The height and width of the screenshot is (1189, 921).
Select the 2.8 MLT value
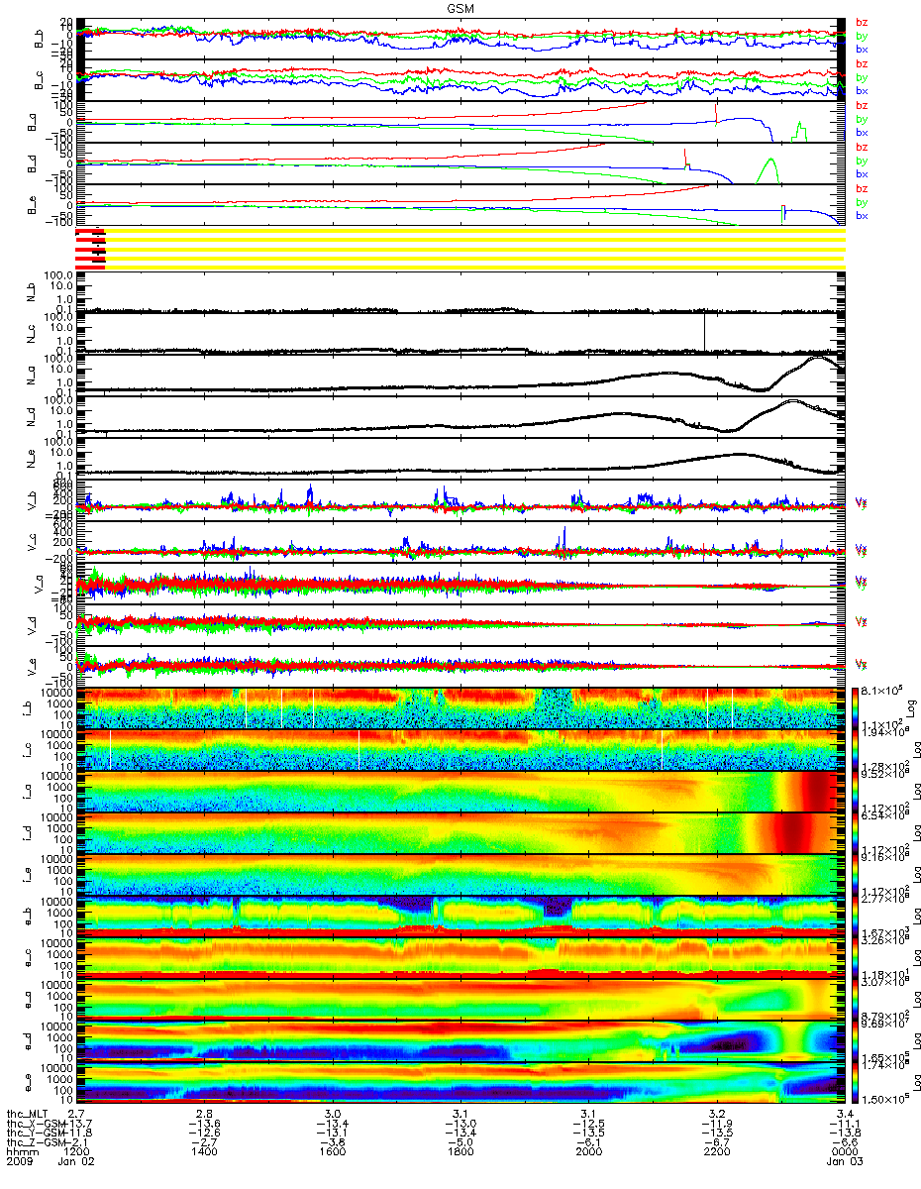point(205,1115)
